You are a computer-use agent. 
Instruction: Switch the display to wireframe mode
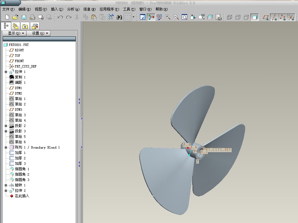point(230,17)
